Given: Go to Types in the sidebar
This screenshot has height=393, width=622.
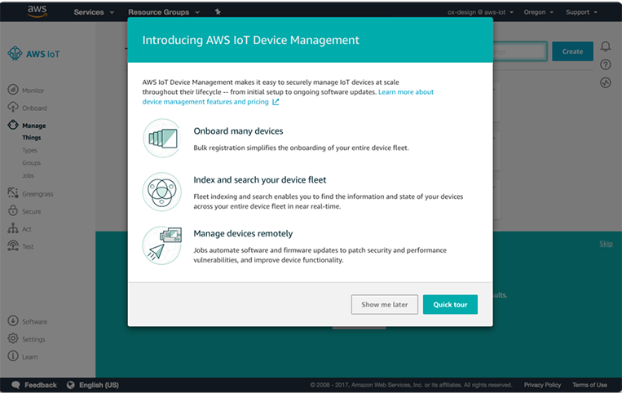Looking at the screenshot, I should tap(29, 150).
